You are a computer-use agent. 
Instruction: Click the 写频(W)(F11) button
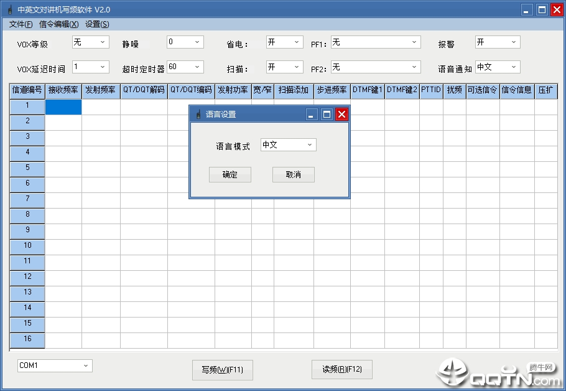(223, 370)
